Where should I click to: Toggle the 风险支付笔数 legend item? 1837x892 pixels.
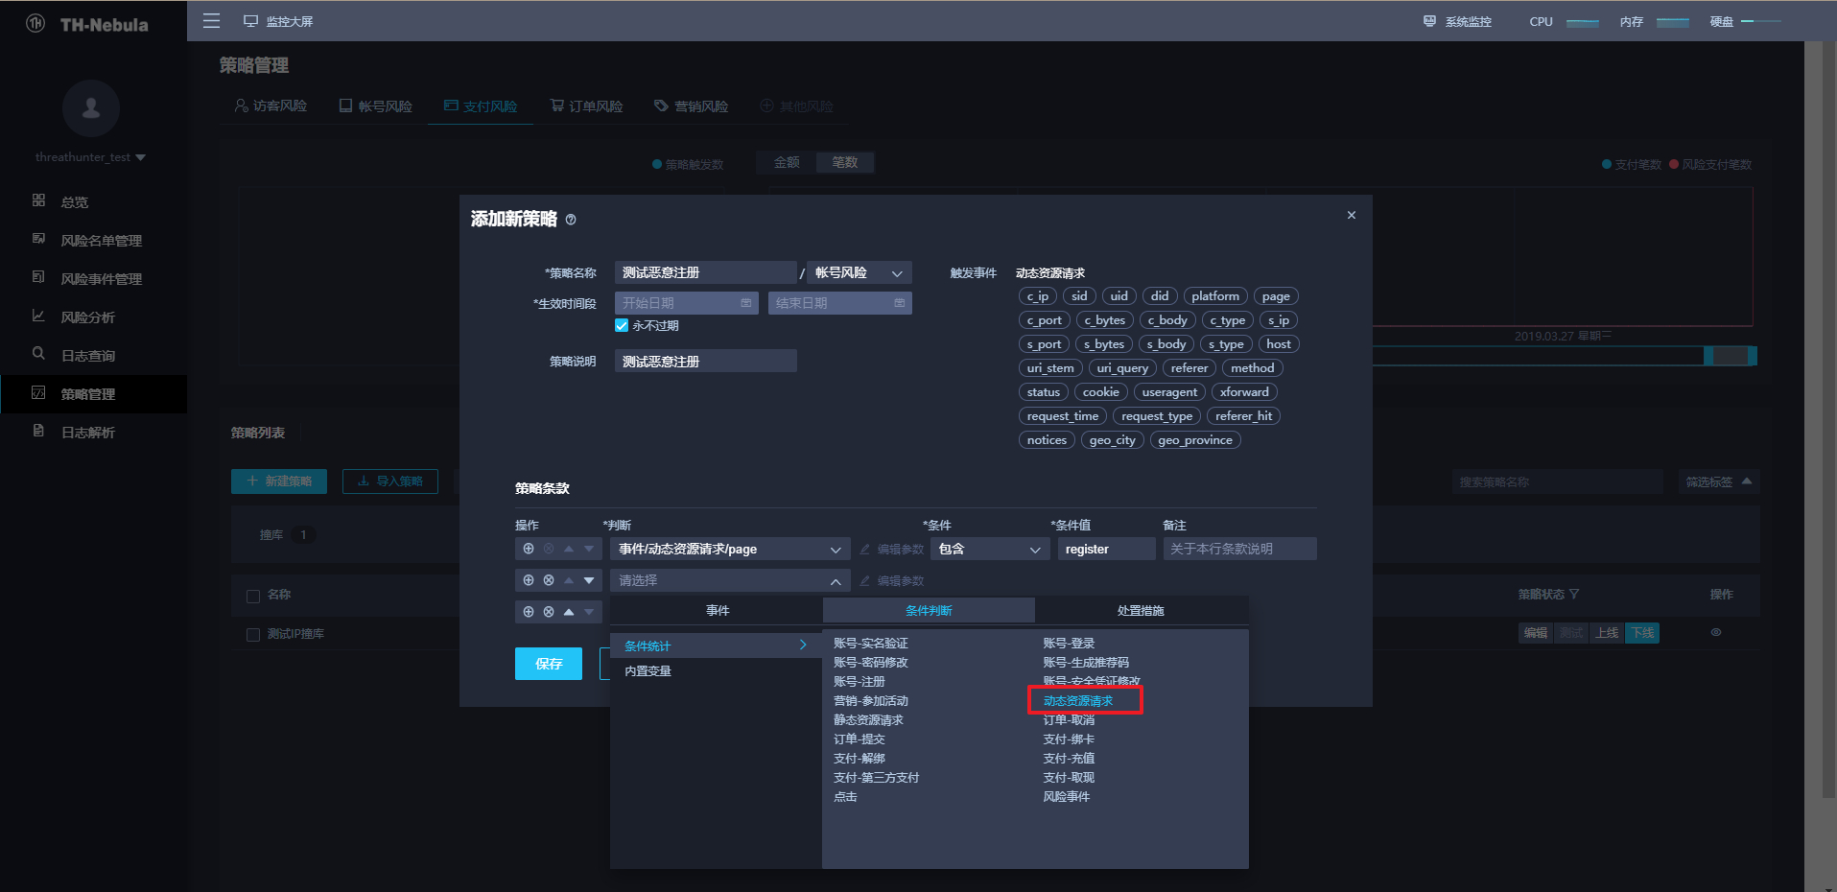pyautogui.click(x=1710, y=165)
